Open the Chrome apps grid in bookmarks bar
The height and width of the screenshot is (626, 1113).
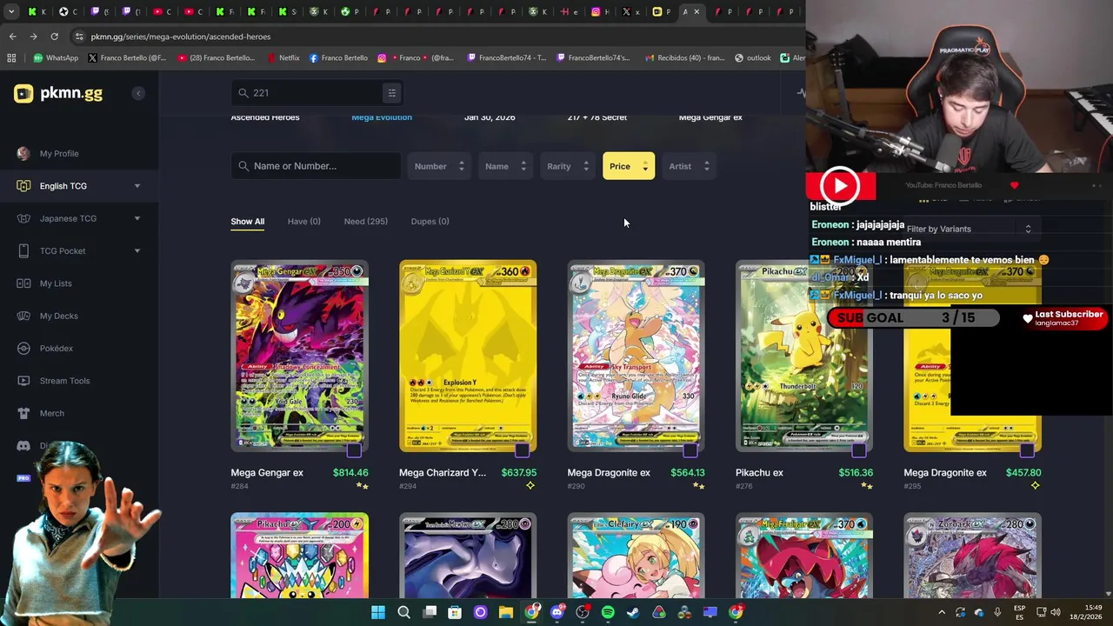coord(11,58)
